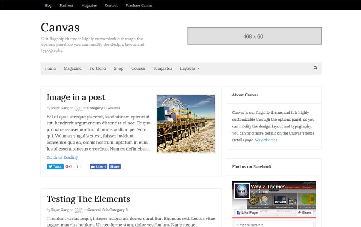This screenshot has height=227, width=361.
Task: Open the post titled Image in a post
Action: point(76,97)
